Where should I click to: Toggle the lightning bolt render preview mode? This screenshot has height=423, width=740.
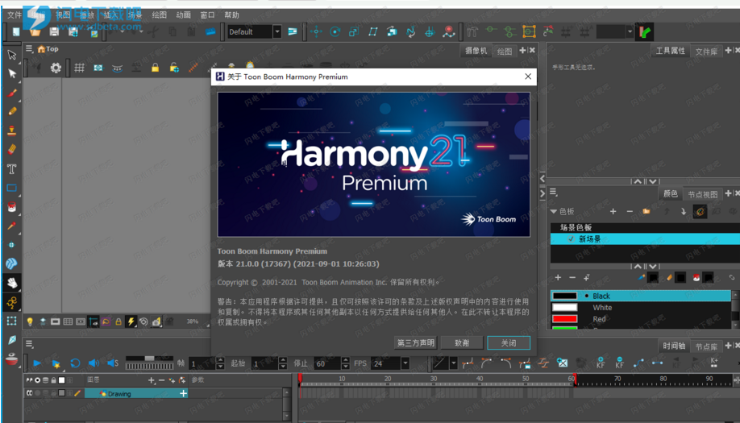click(x=131, y=321)
